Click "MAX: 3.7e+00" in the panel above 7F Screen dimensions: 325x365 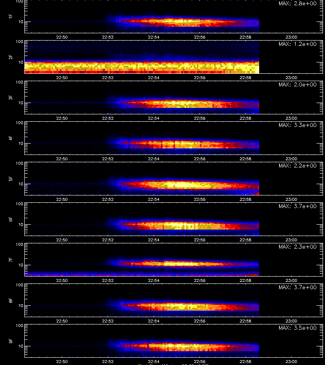(x=297, y=206)
